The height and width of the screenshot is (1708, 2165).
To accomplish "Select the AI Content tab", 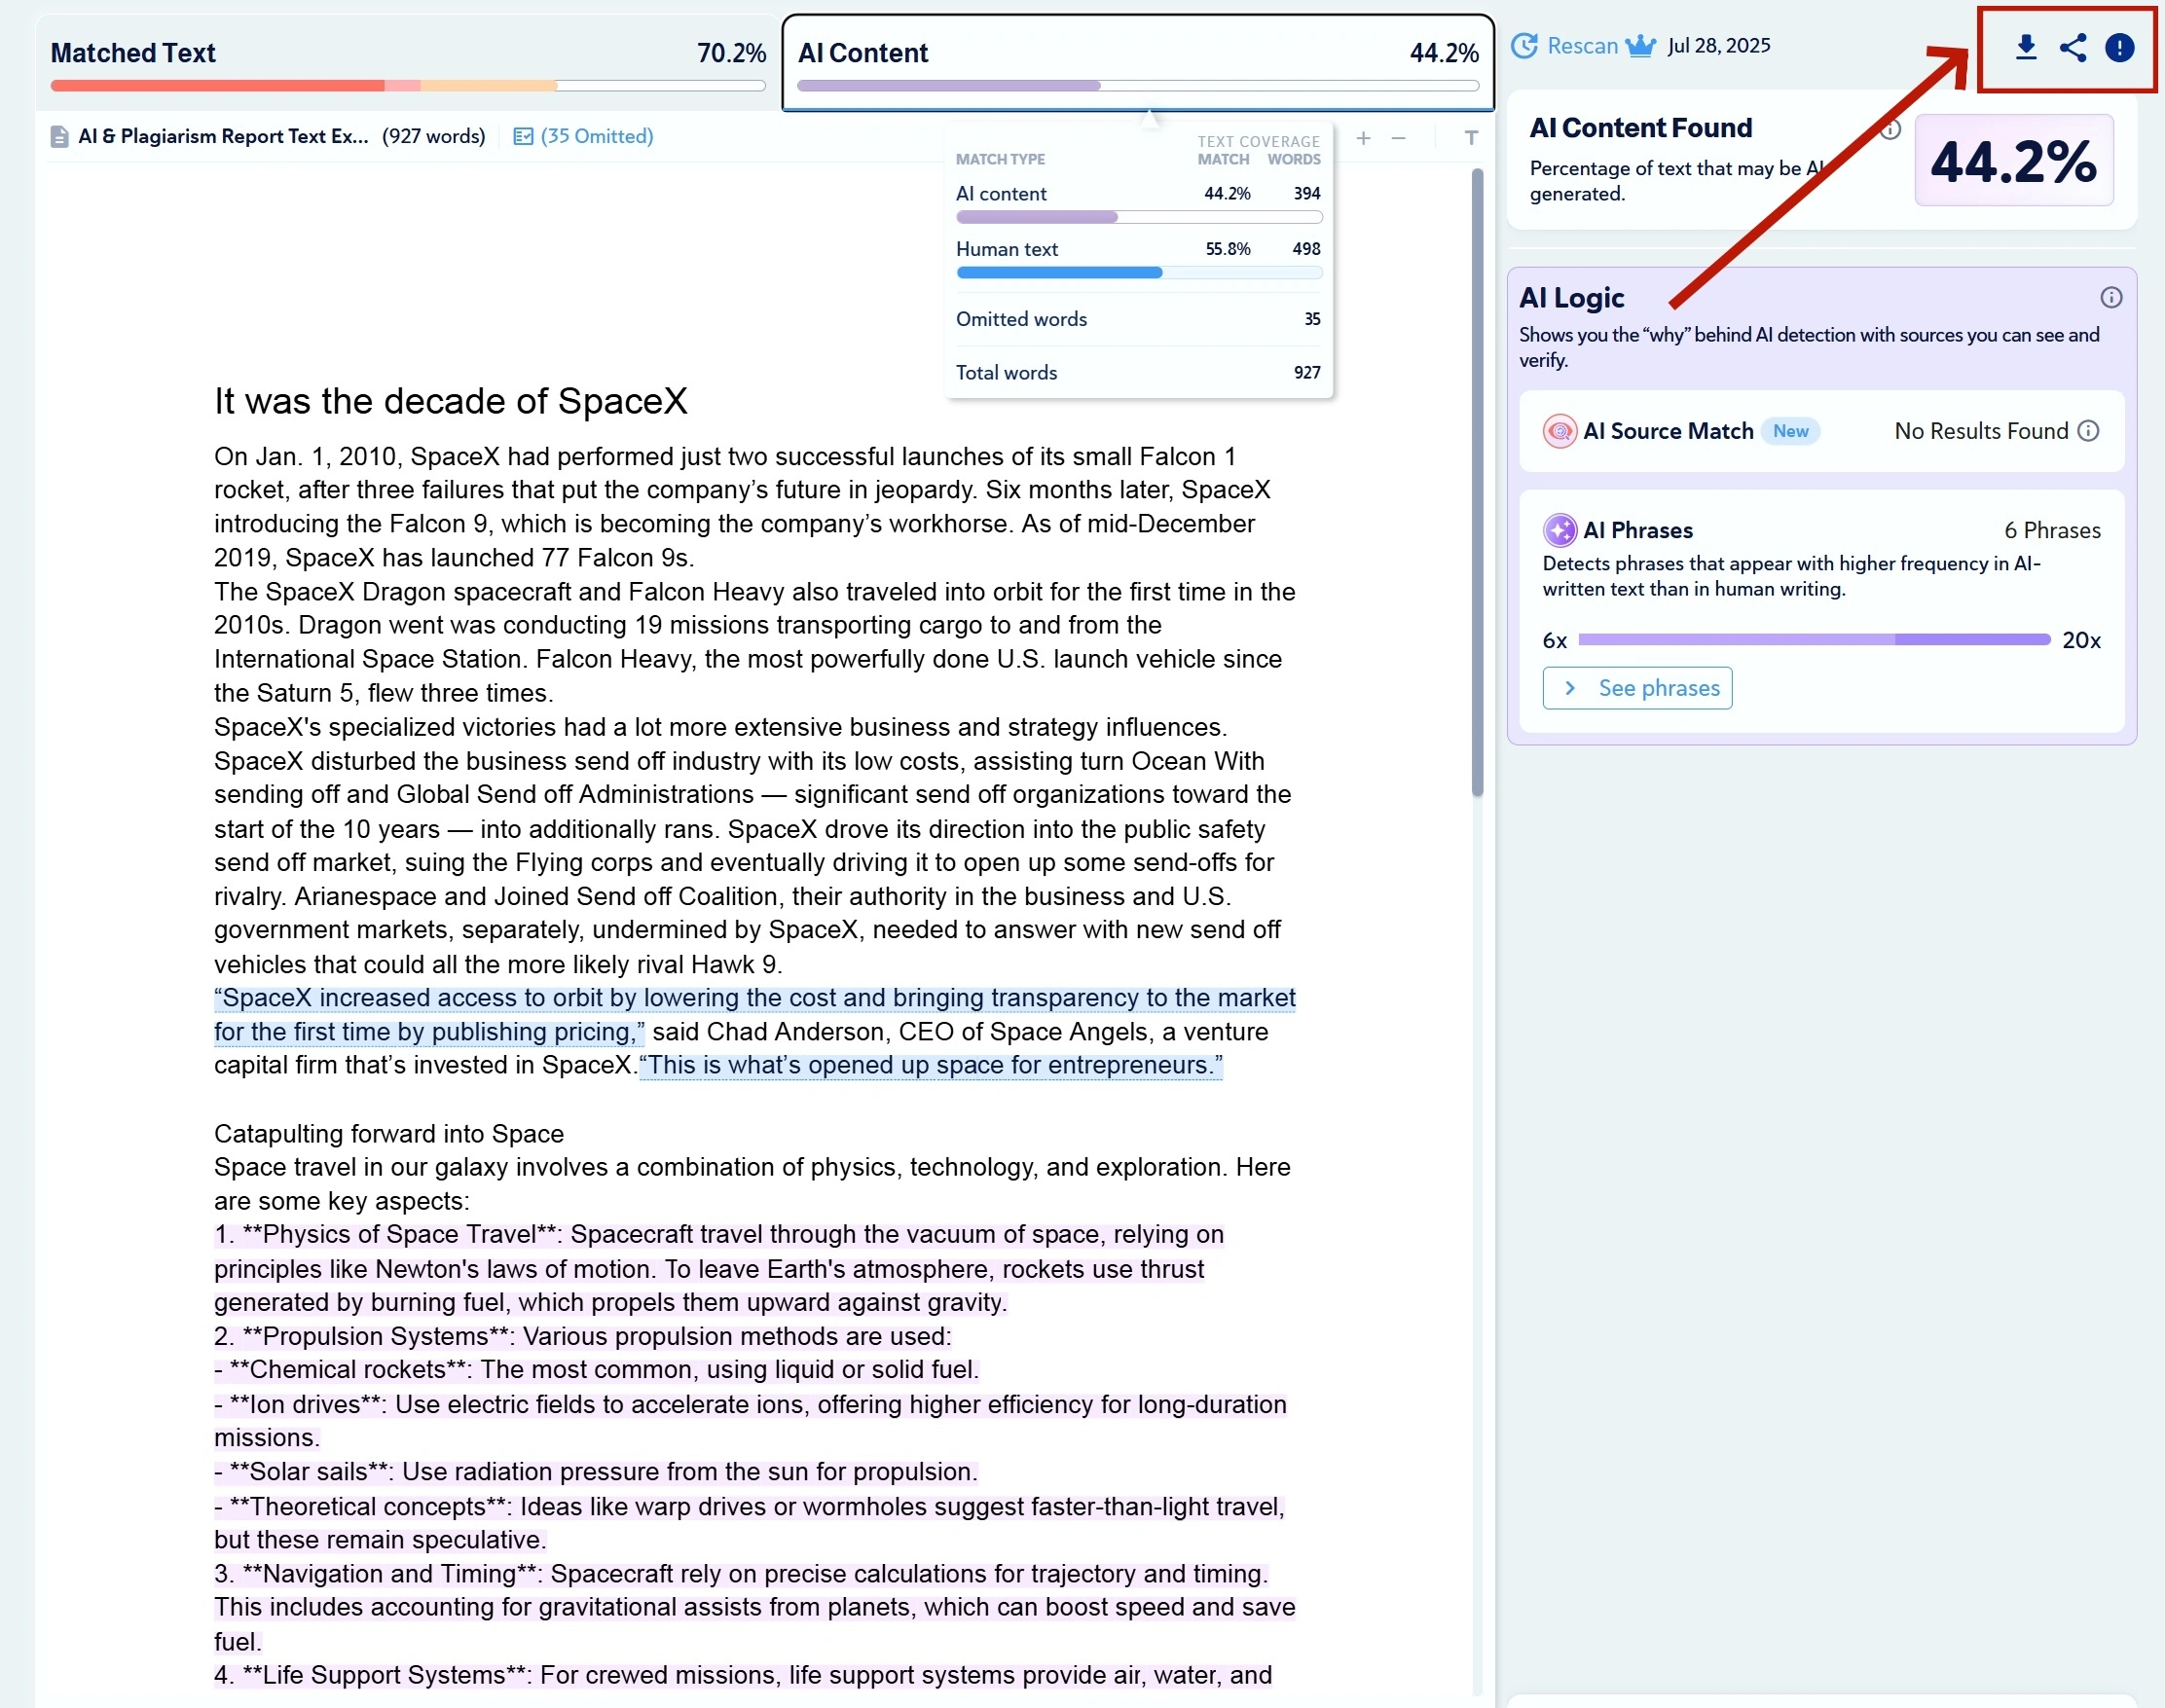I will (1138, 63).
